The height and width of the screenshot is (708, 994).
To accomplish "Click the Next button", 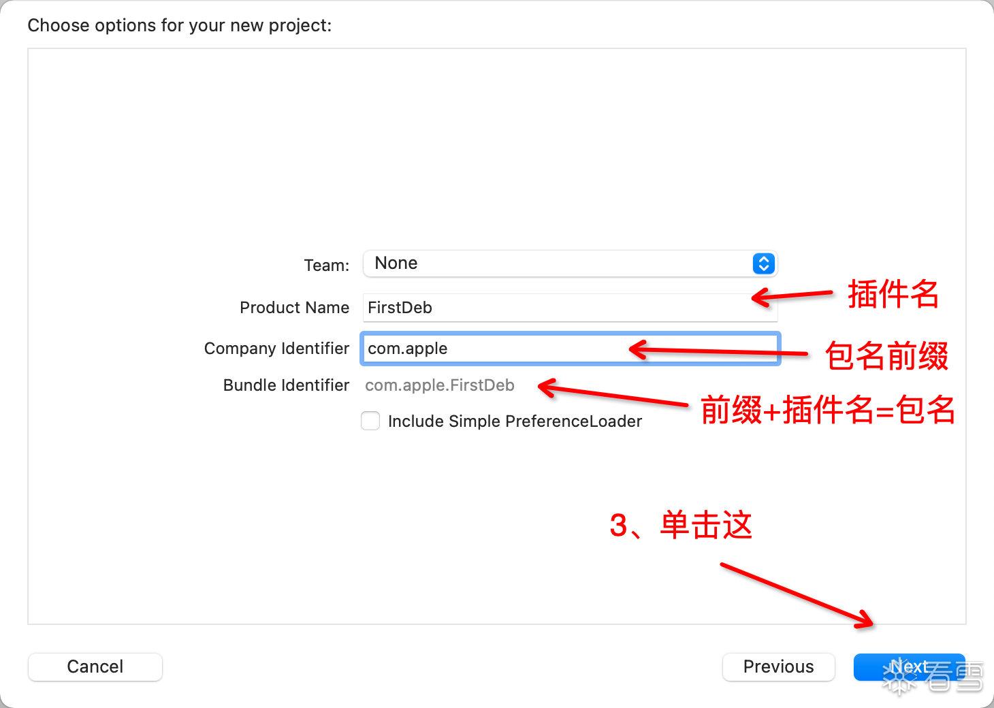I will pos(909,666).
